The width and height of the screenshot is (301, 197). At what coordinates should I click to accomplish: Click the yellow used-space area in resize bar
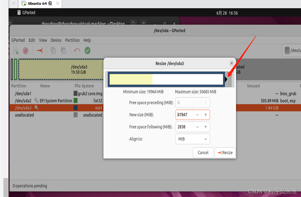pos(131,79)
